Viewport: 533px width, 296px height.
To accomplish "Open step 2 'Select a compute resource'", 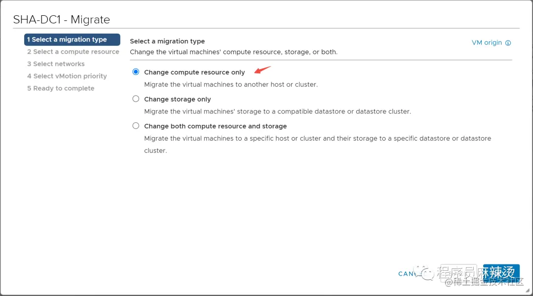I will tap(73, 52).
